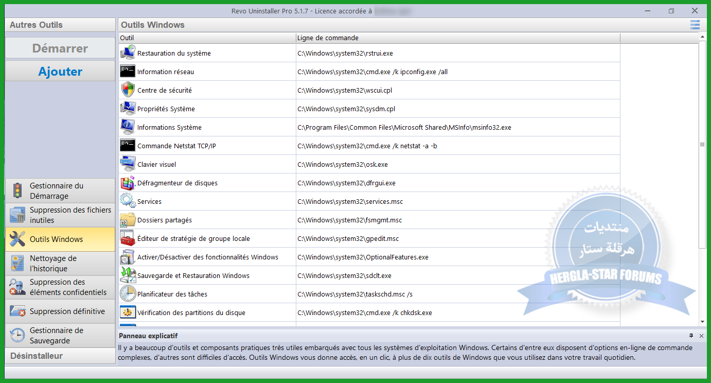Click the fsmgmt.msc command line

pyautogui.click(x=349, y=220)
